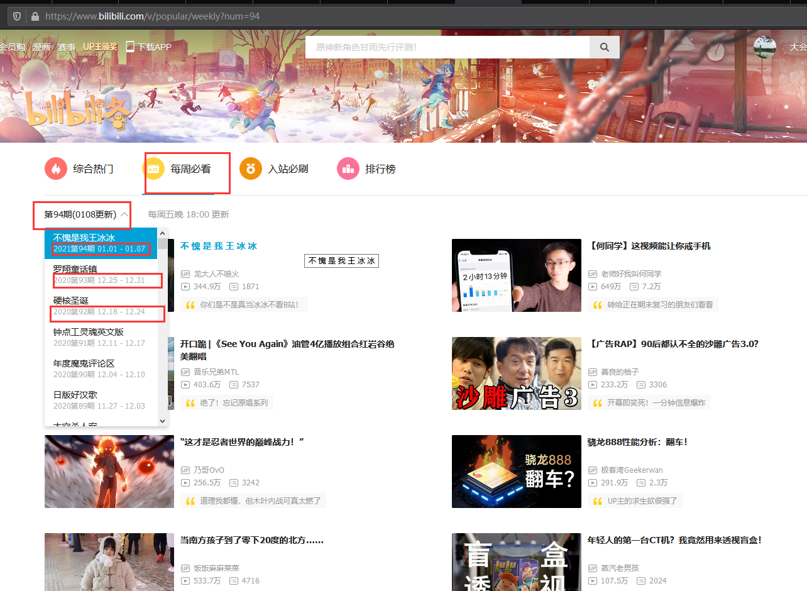807x591 pixels.
Task: Click the shield tracking-protection icon in the address bar
Action: point(17,16)
